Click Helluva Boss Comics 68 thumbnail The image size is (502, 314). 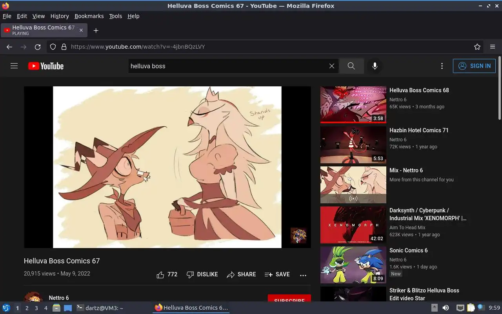353,105
